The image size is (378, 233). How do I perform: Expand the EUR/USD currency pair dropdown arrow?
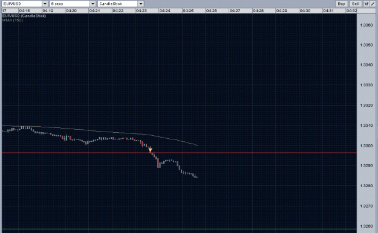click(x=45, y=4)
